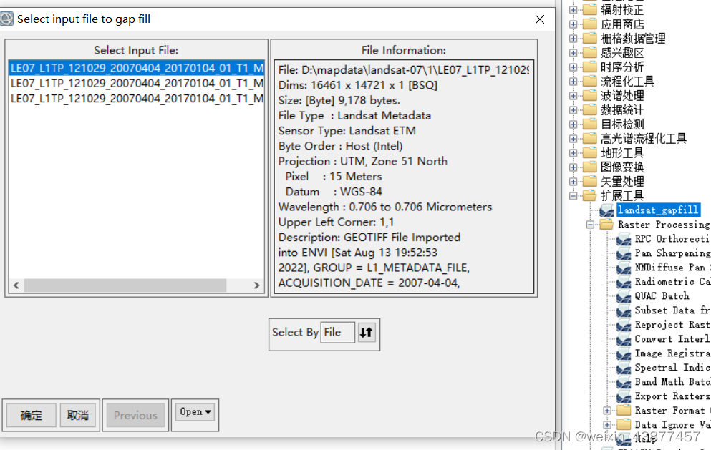The height and width of the screenshot is (450, 711).
Task: Click the QUAC Batch tool icon
Action: pyautogui.click(x=624, y=296)
